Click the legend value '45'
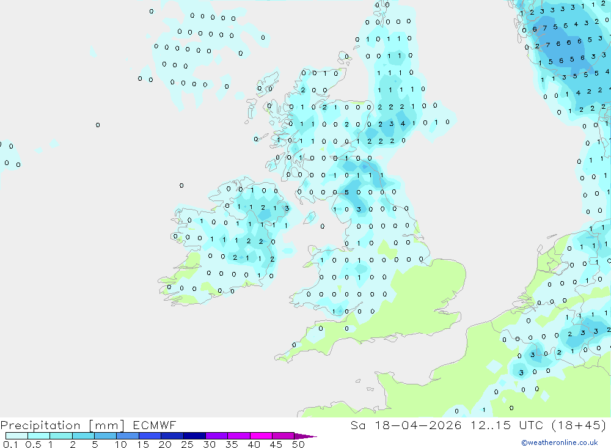The width and height of the screenshot is (611, 448). pyautogui.click(x=276, y=444)
